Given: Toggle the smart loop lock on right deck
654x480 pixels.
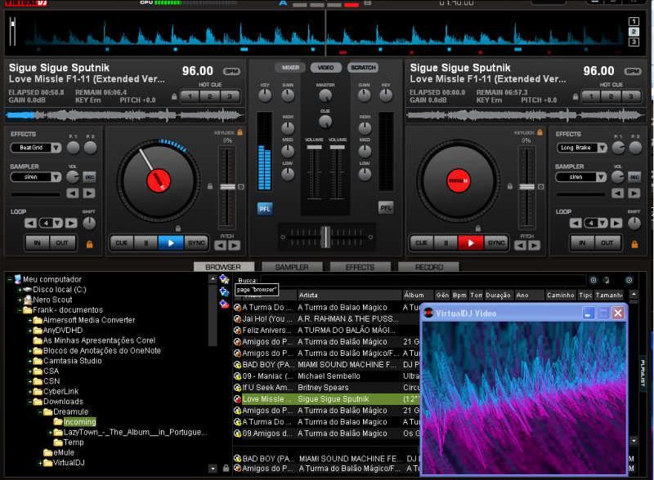Looking at the screenshot, I should pyautogui.click(x=634, y=245).
